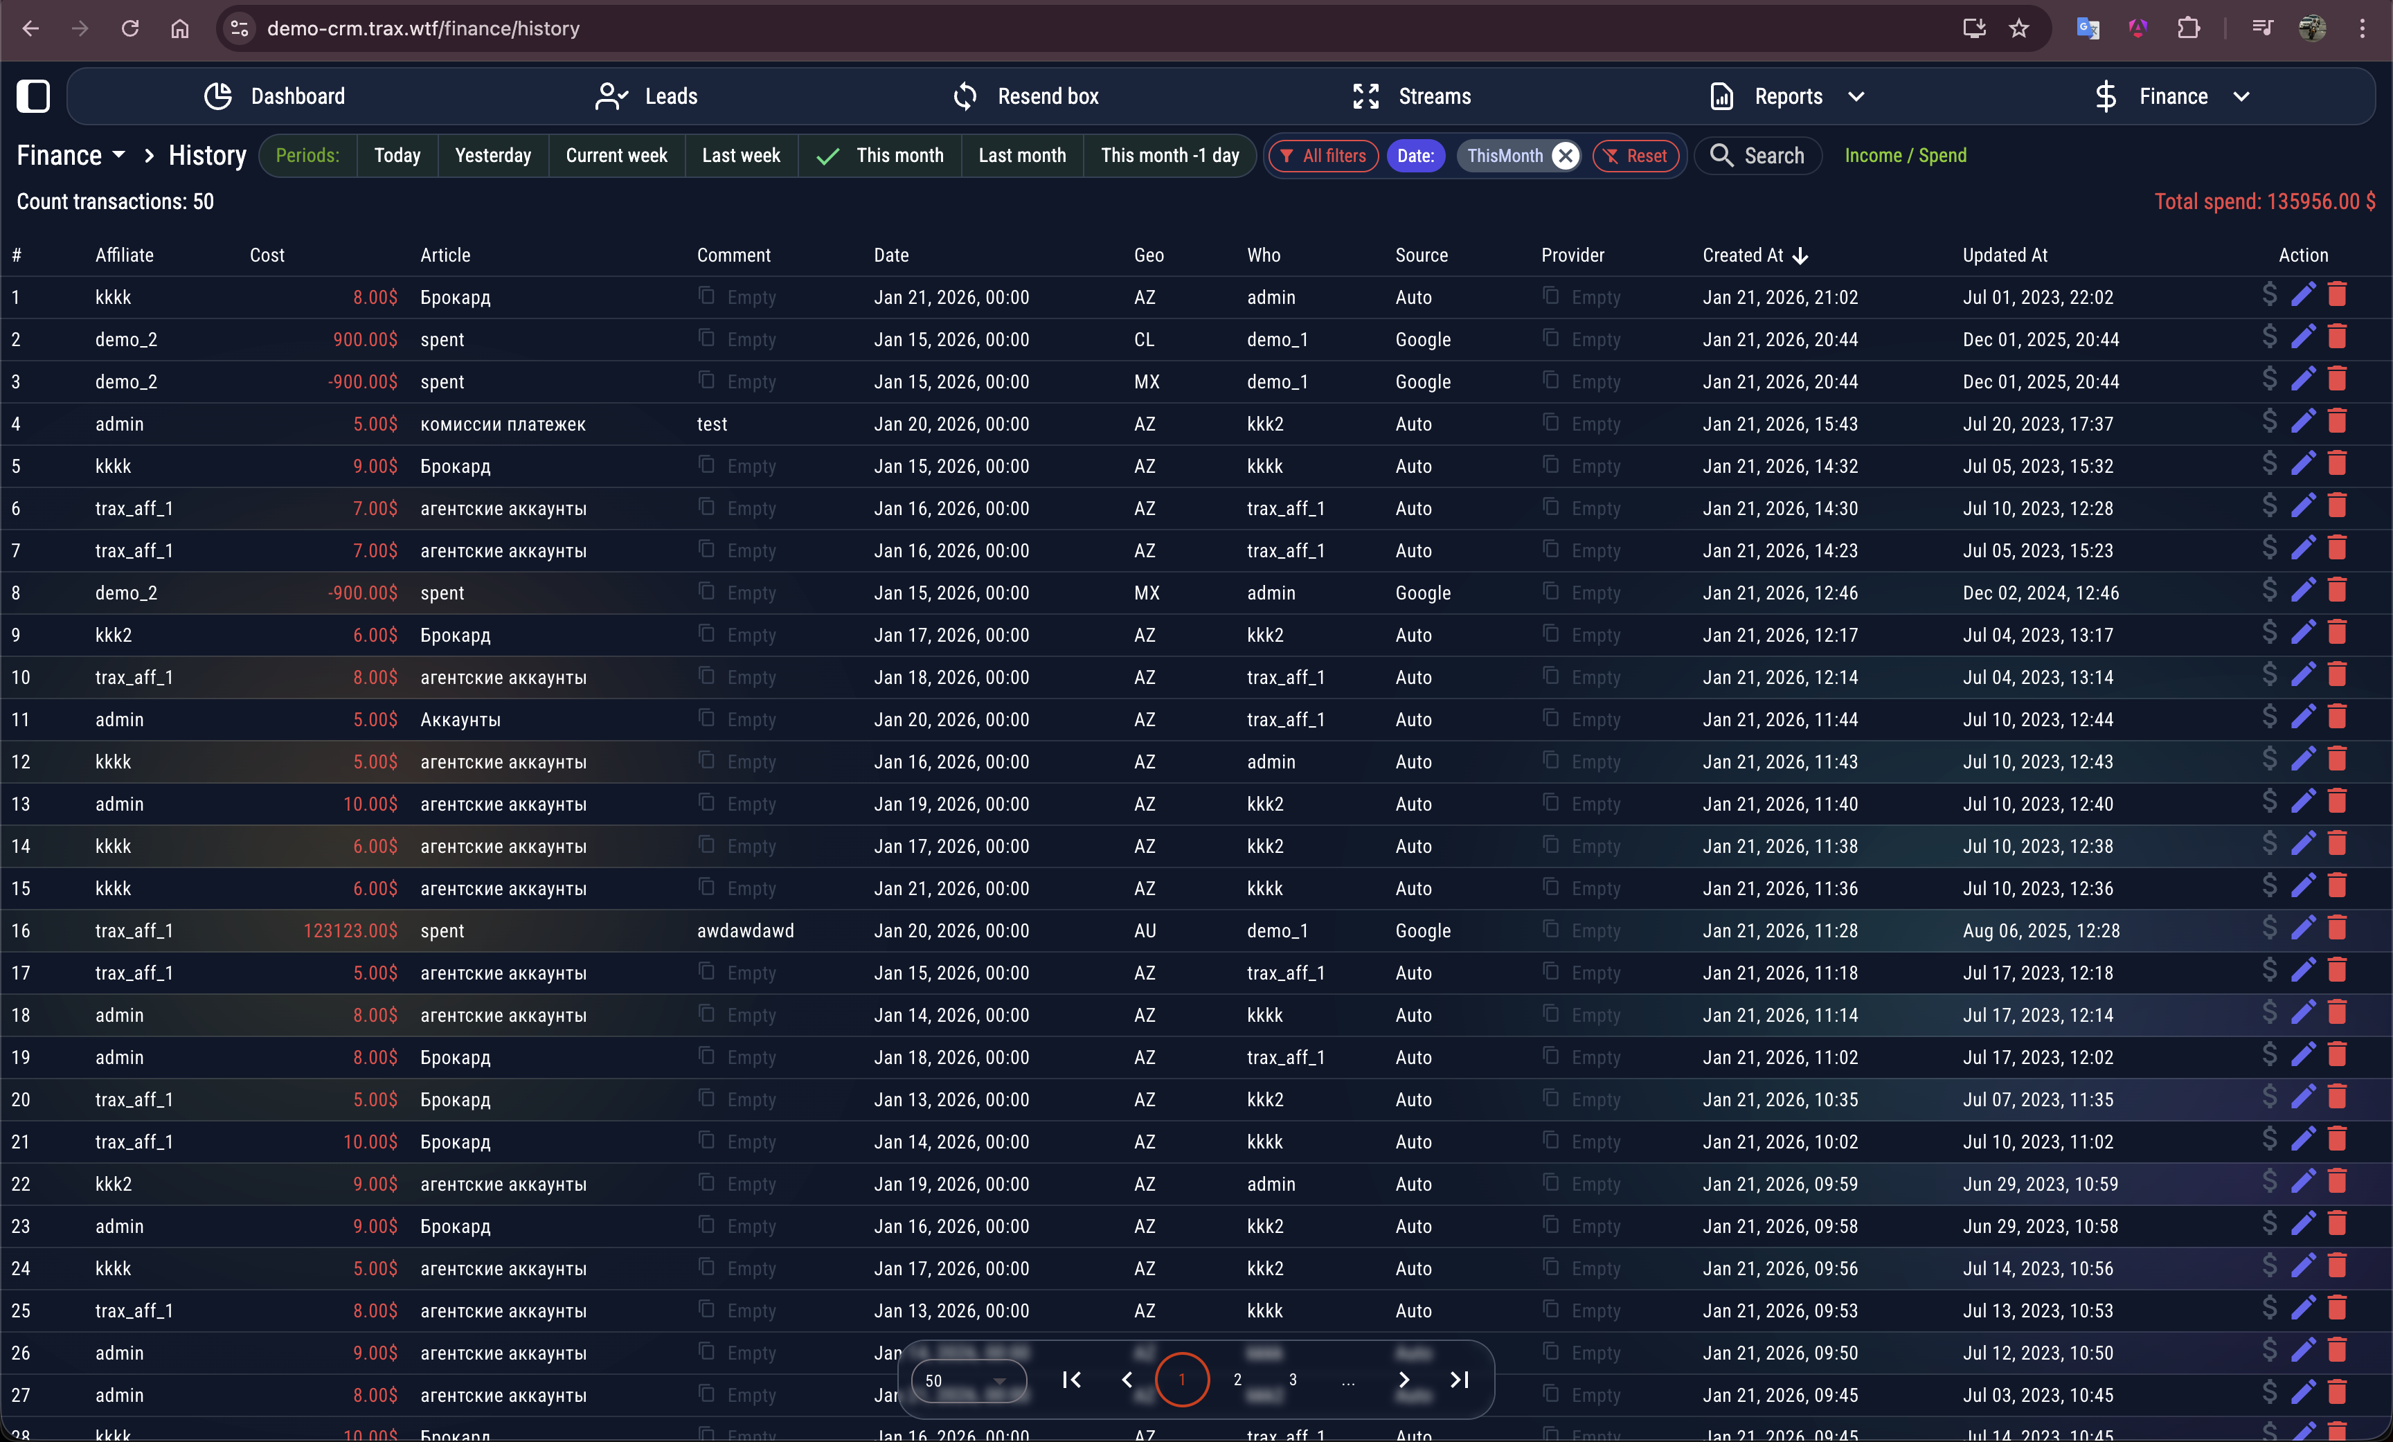Viewport: 2393px width, 1442px height.
Task: Select the Today period
Action: 397,155
